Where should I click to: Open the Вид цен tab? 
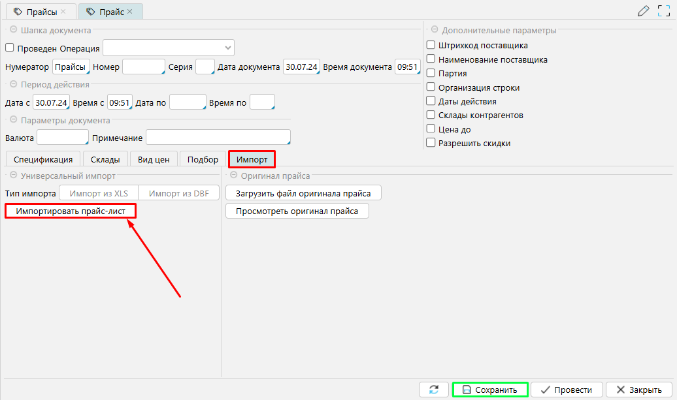coord(154,160)
